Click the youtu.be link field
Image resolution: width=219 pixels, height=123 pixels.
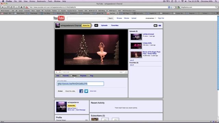click(80, 84)
